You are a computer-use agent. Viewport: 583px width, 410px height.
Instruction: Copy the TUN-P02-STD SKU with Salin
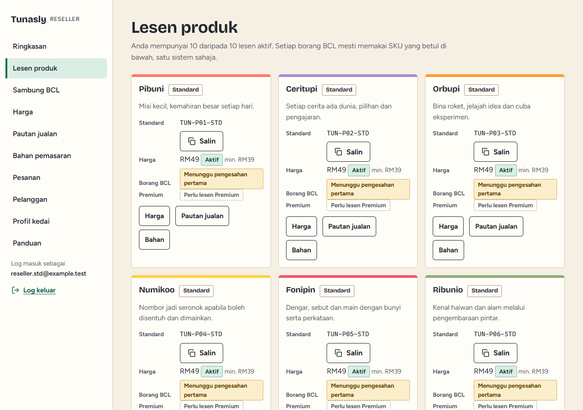[348, 152]
